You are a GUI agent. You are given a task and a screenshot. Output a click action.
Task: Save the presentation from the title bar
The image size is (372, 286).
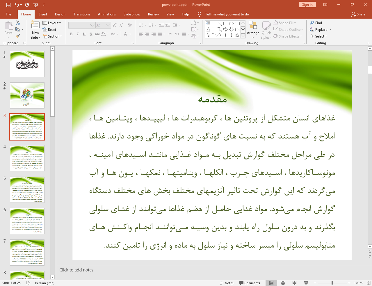(x=8, y=5)
